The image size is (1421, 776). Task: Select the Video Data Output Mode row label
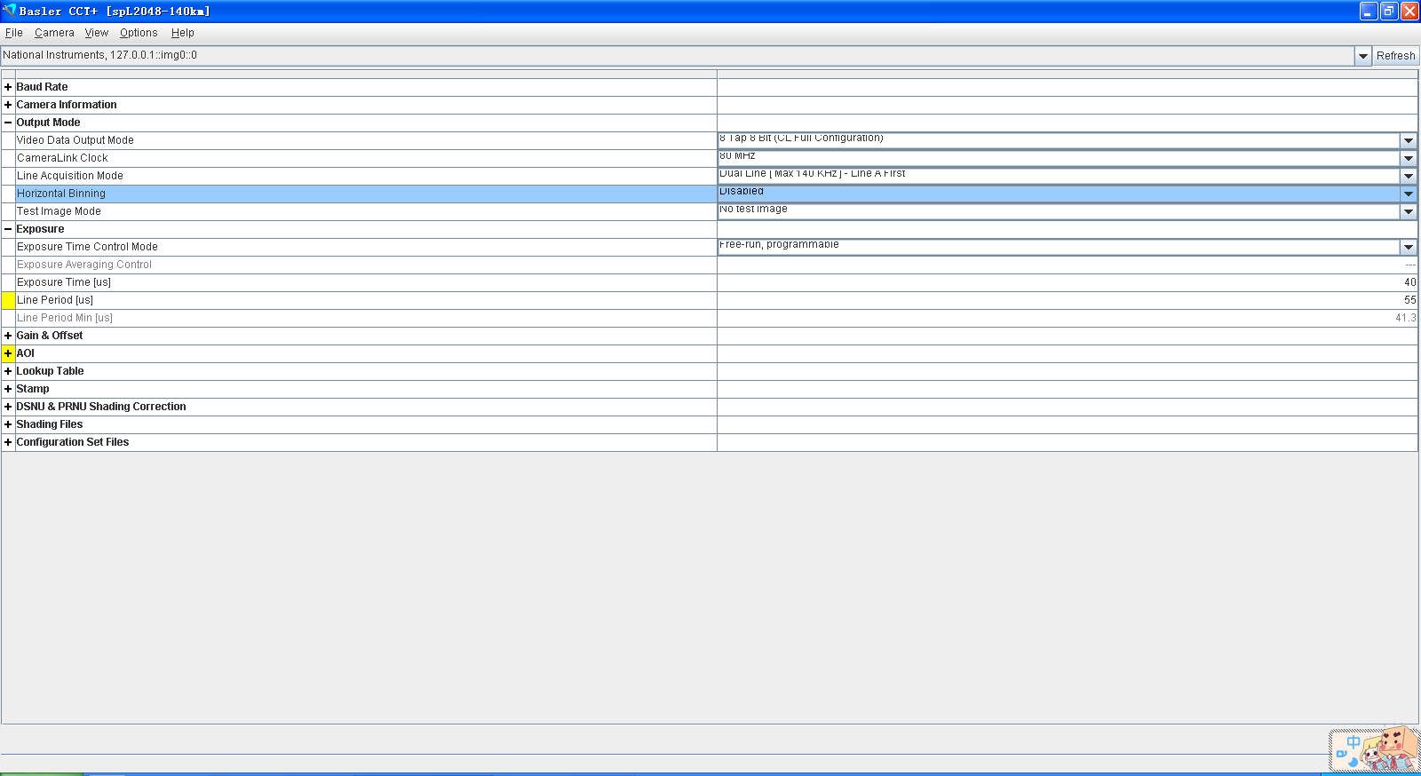[75, 140]
